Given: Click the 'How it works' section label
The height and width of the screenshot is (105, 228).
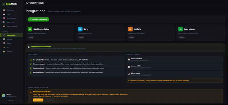Looking at the screenshot, I should click(x=32, y=54).
